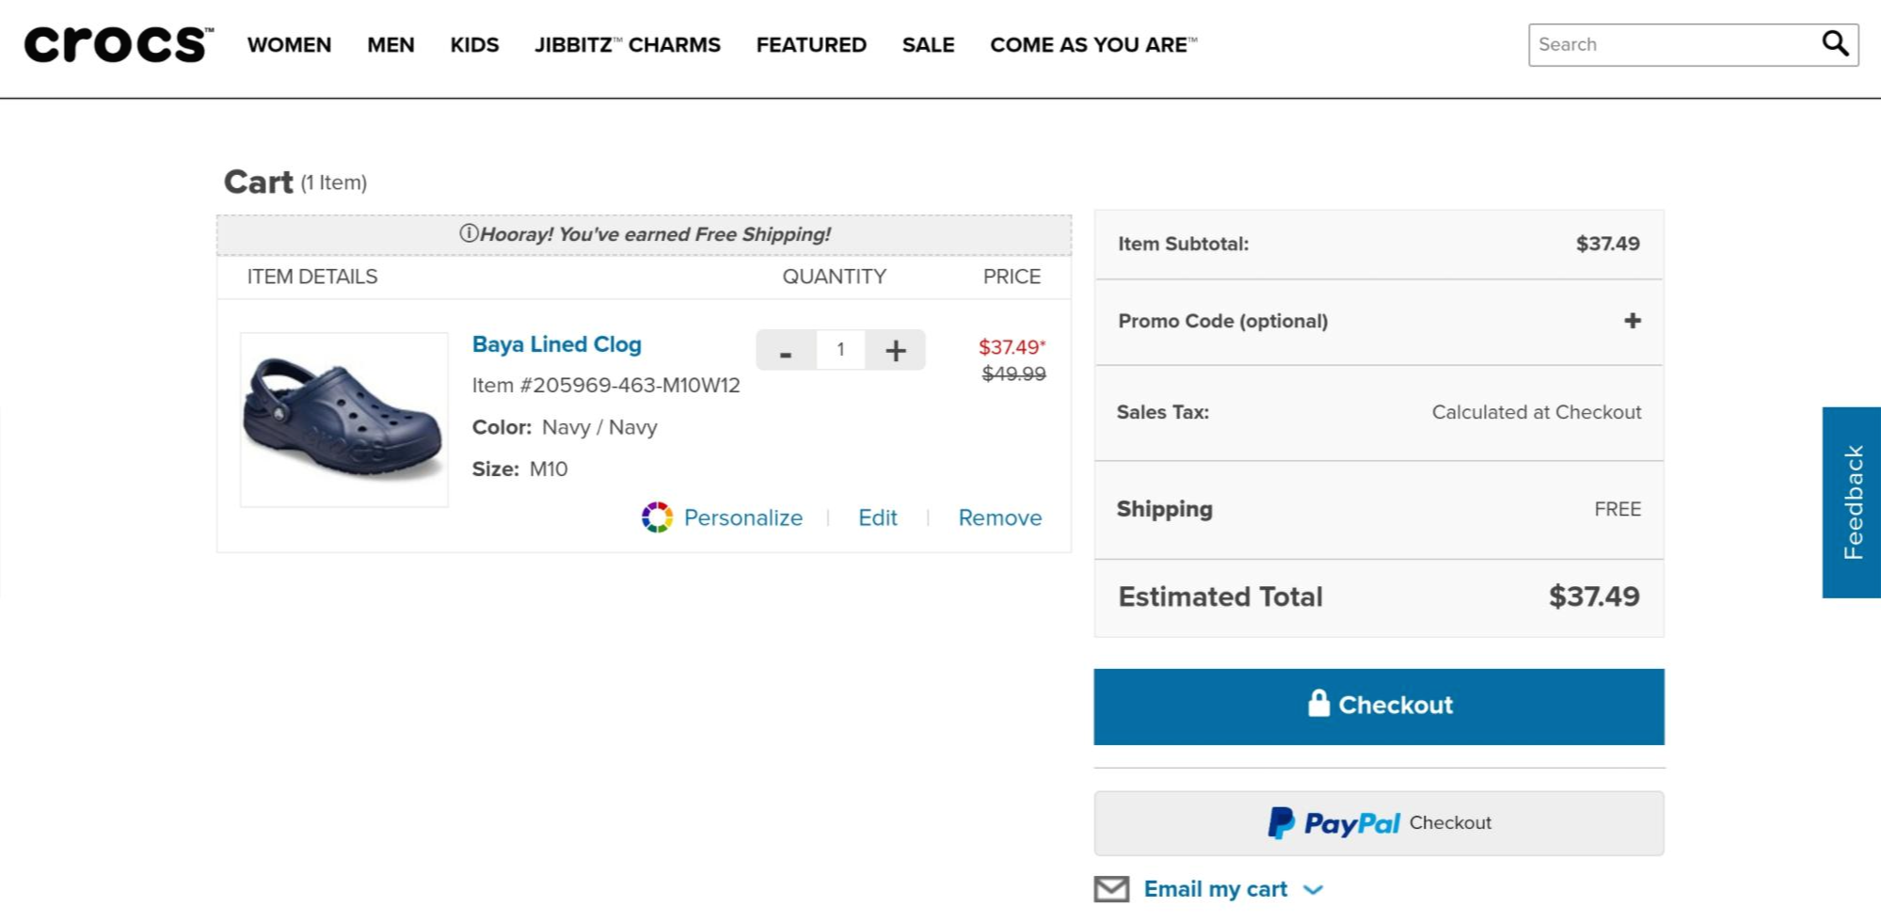Click the Shipping FREE value

[x=1618, y=509]
